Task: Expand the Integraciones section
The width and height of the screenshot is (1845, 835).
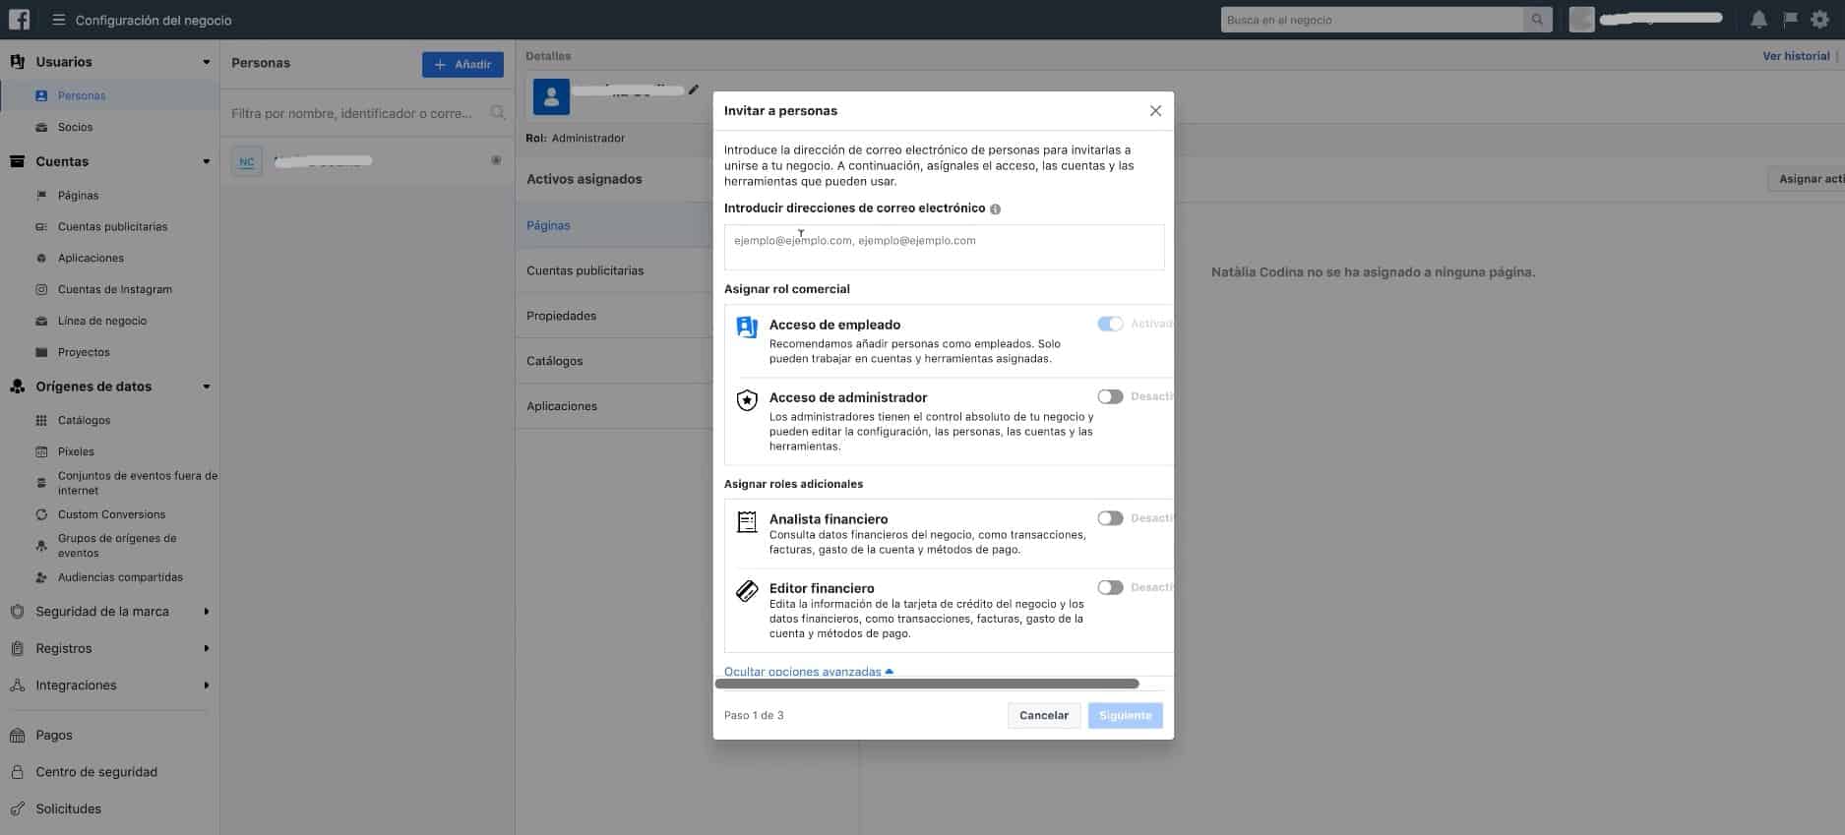Action: coord(206,686)
